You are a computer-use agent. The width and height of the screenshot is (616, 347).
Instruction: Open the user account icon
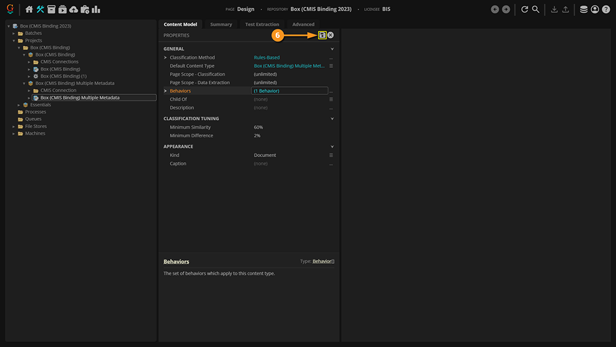point(595,9)
